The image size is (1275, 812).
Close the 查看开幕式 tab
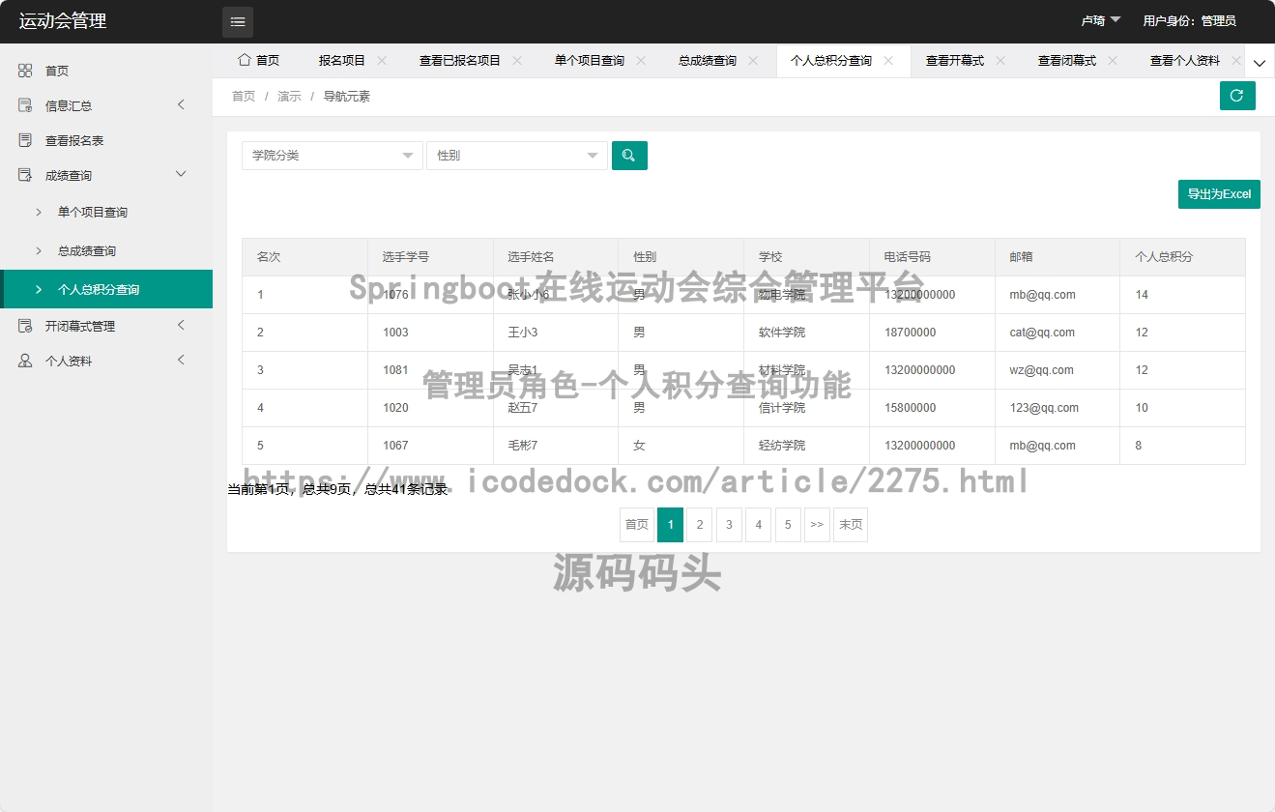tap(1000, 60)
